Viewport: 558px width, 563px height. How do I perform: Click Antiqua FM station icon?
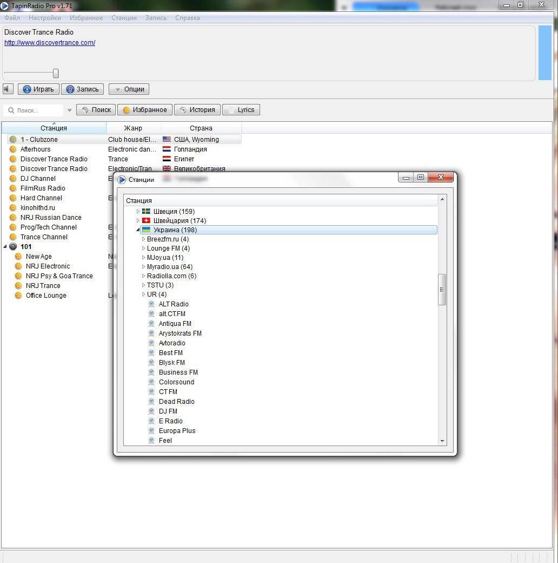coord(151,324)
